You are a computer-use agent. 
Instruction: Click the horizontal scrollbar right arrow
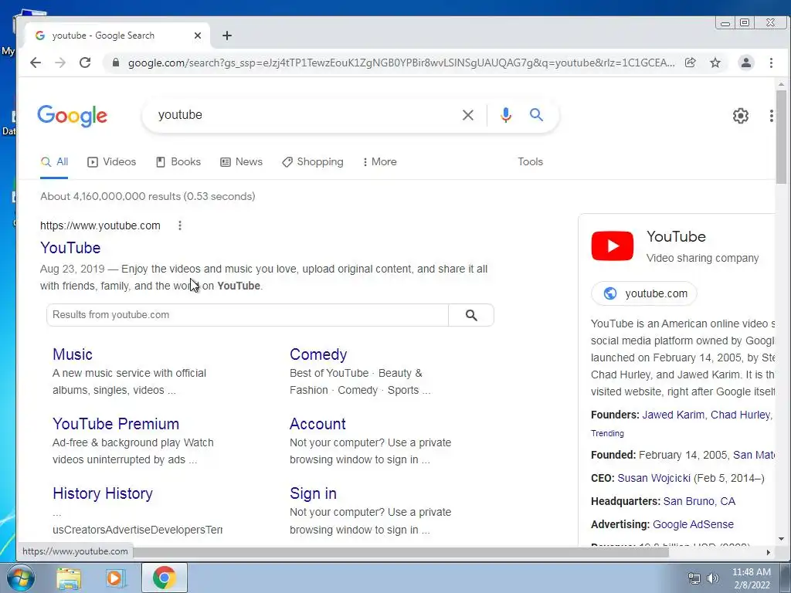(x=769, y=553)
